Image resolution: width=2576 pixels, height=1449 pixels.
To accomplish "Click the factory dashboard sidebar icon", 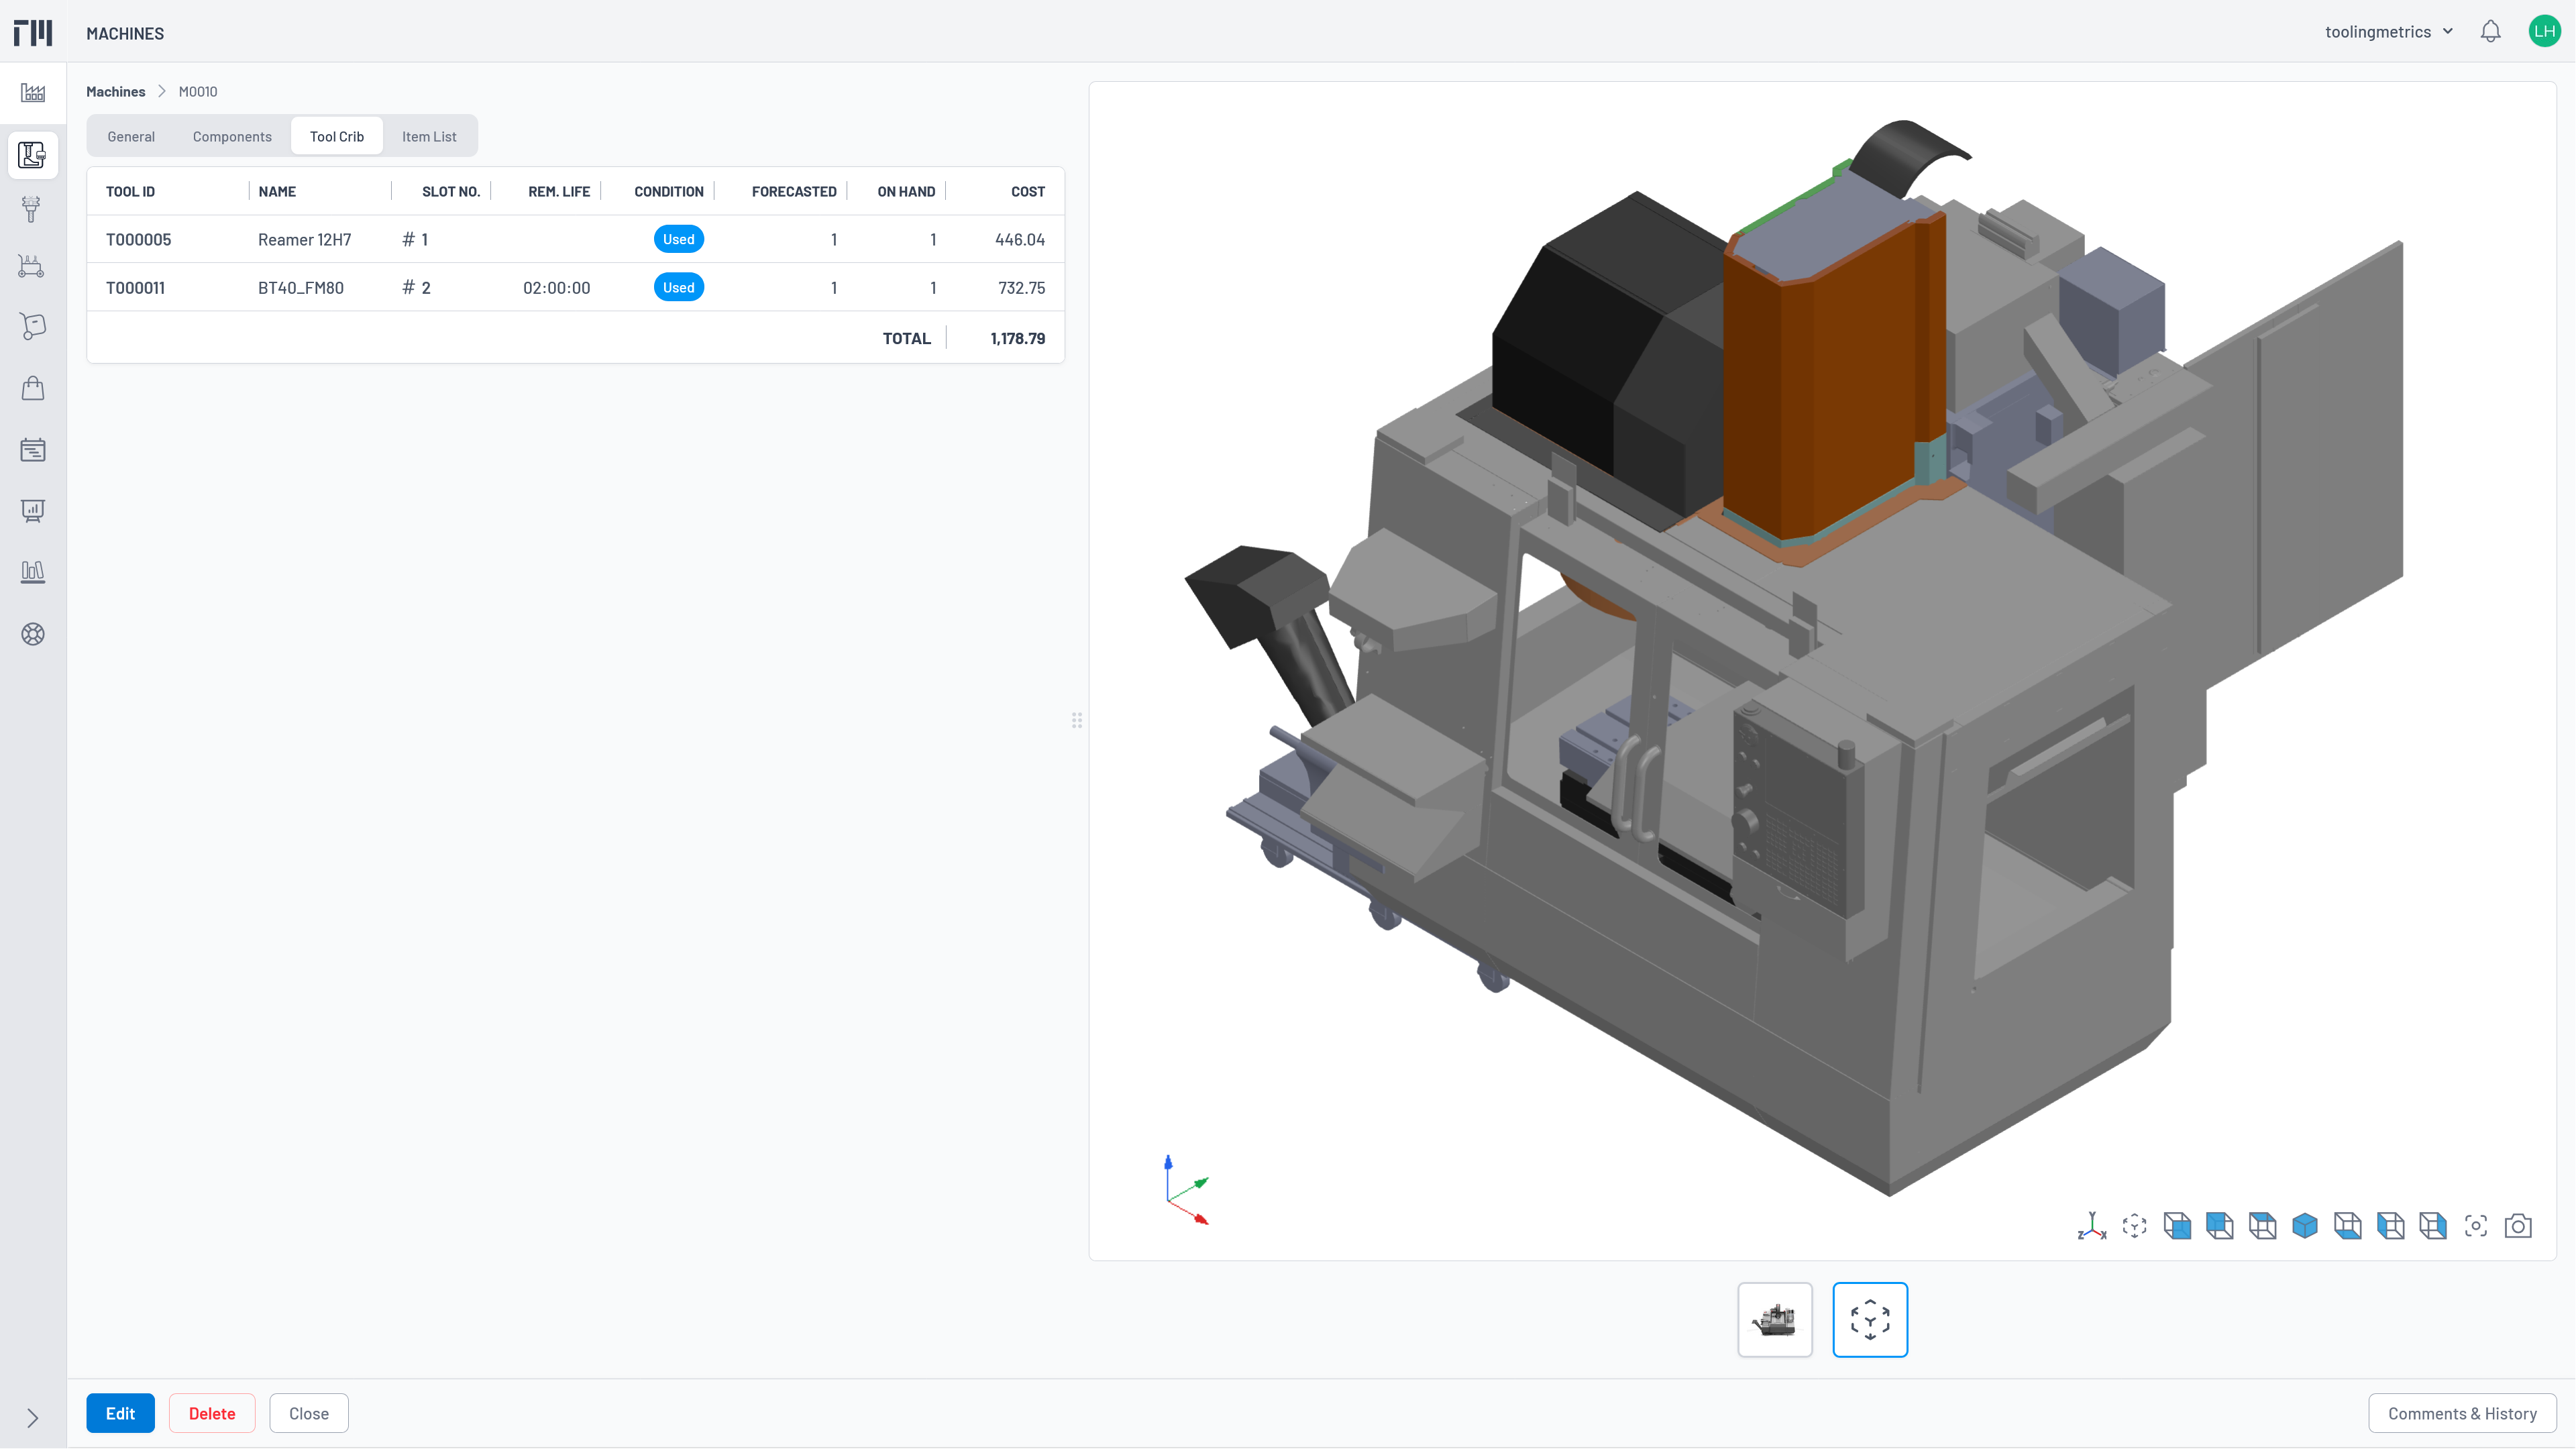I will [x=33, y=93].
